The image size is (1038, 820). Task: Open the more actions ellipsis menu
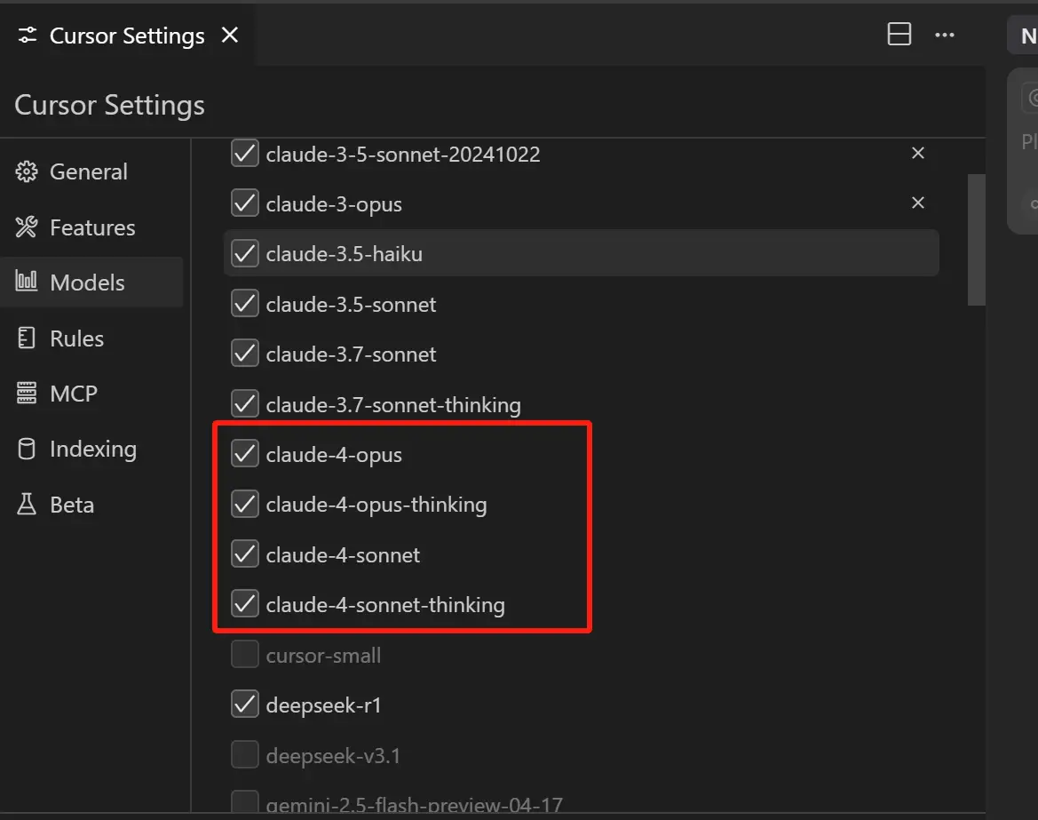click(945, 36)
